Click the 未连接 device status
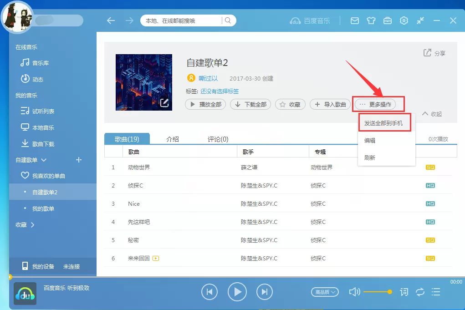This screenshot has width=465, height=310. pos(72,266)
